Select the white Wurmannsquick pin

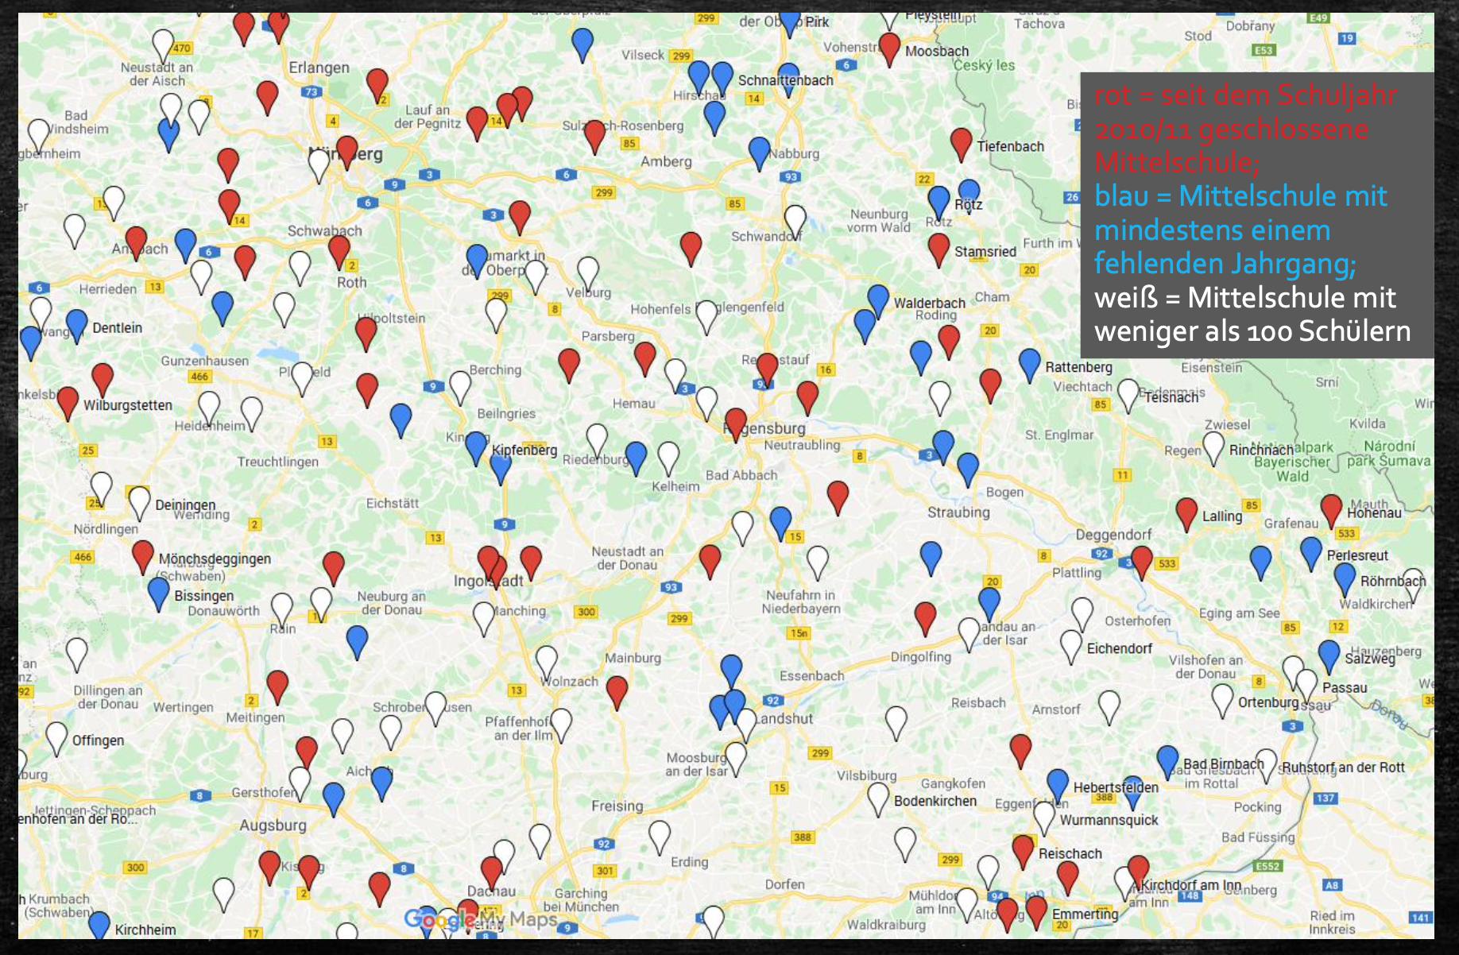click(x=1044, y=818)
